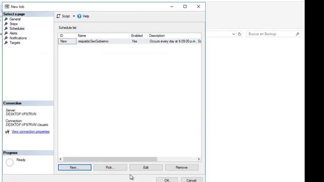Click the wrench icon beside Schedules
The width and height of the screenshot is (324, 182).
point(6,29)
